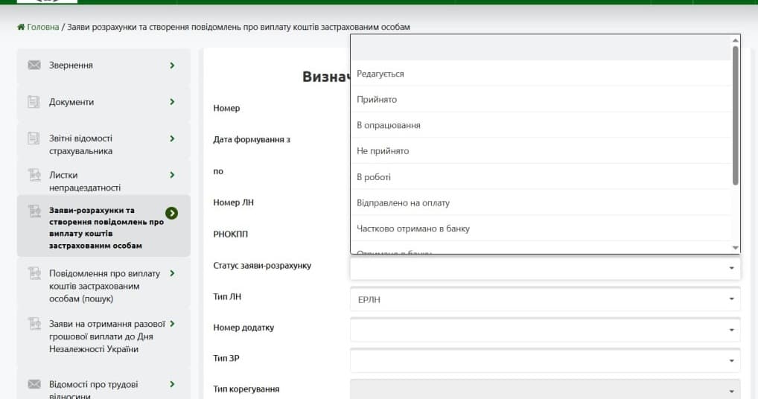Click the dropdown list scroll-down arrow

[x=735, y=248]
